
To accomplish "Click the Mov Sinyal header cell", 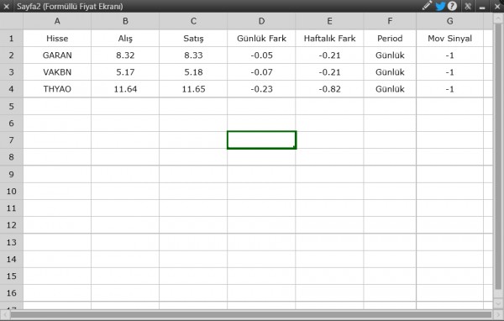I will [x=449, y=39].
